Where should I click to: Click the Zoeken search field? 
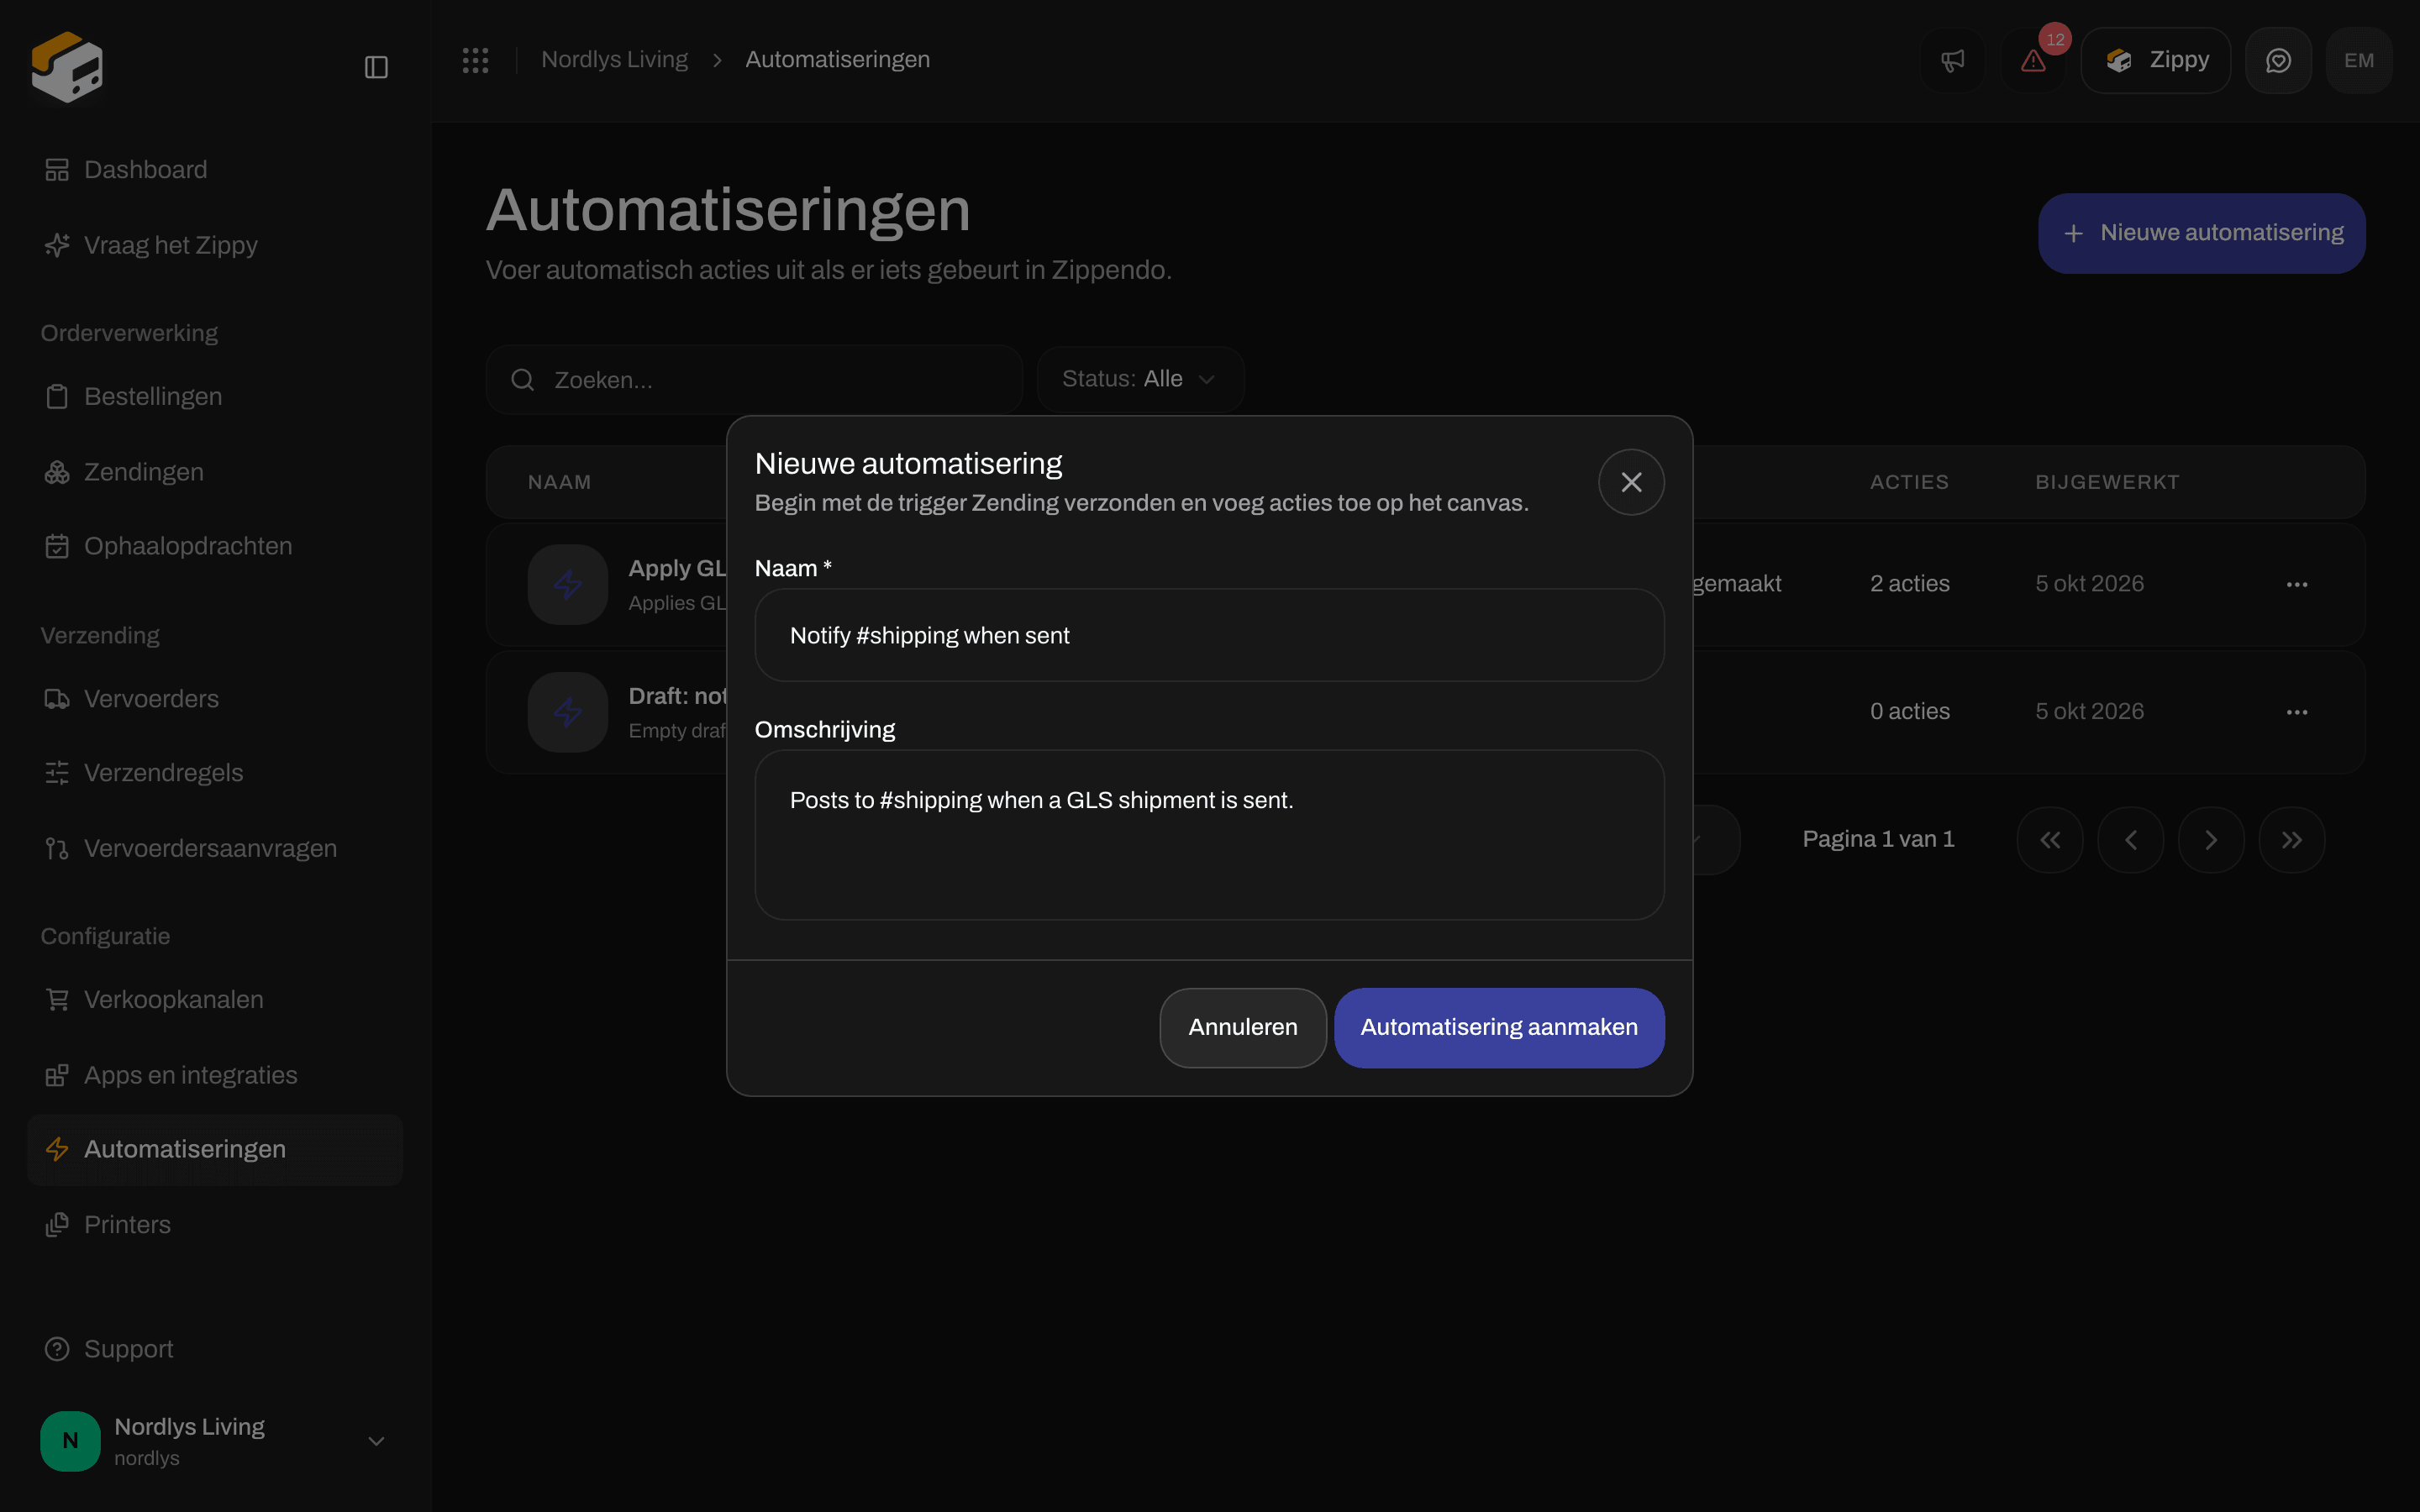[x=754, y=380]
